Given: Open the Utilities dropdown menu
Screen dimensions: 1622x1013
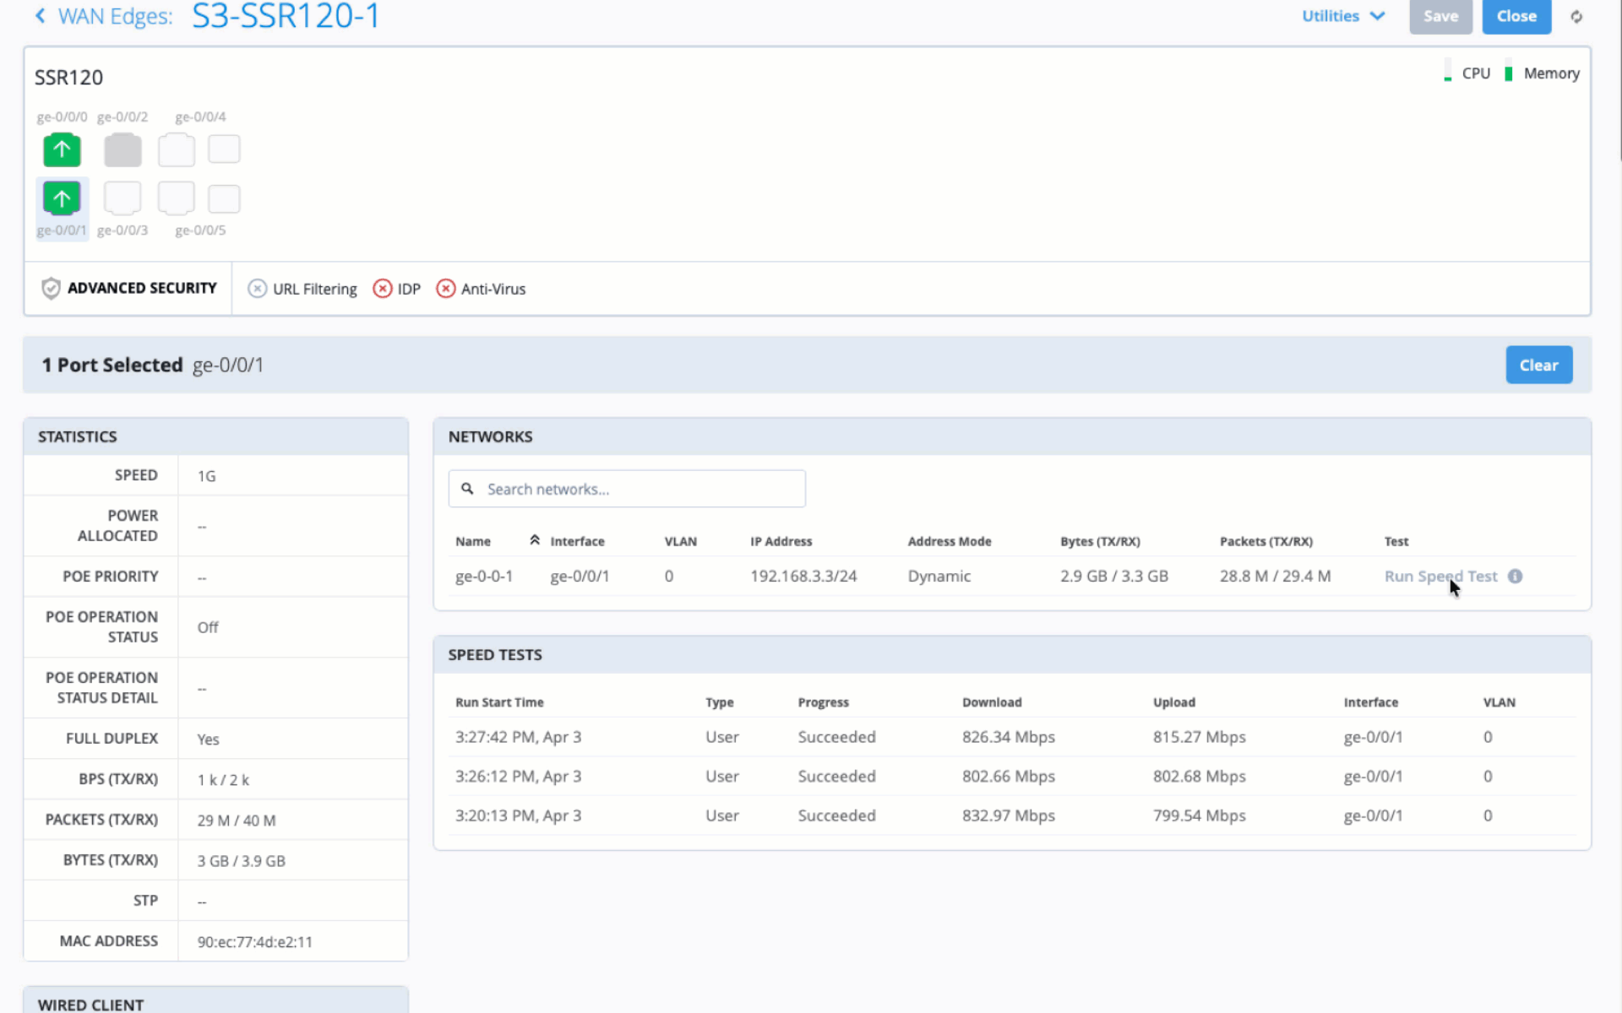Looking at the screenshot, I should pos(1342,16).
